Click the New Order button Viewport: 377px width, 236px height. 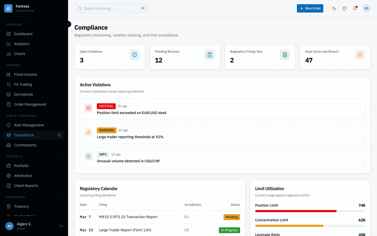(310, 8)
